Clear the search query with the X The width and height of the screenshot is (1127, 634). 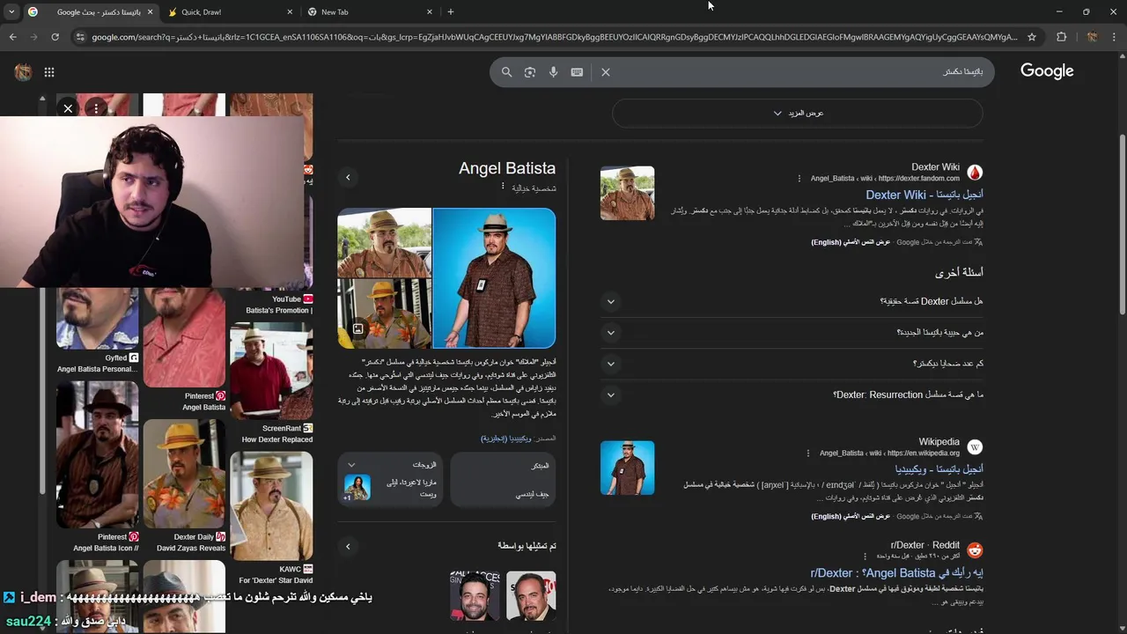(606, 72)
